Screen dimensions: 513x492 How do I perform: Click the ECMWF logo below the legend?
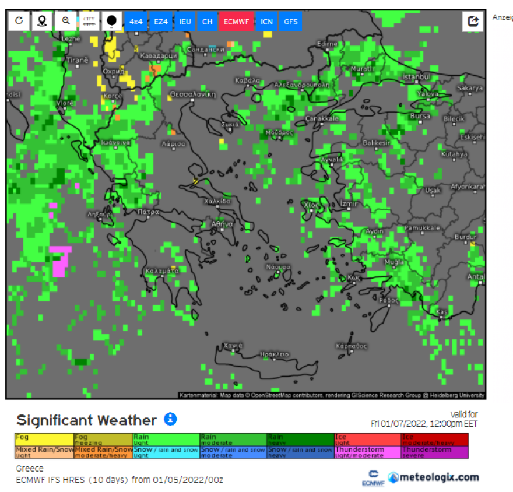point(372,477)
